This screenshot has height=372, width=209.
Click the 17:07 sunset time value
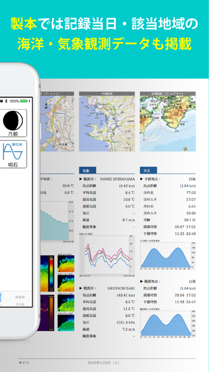click(191, 199)
